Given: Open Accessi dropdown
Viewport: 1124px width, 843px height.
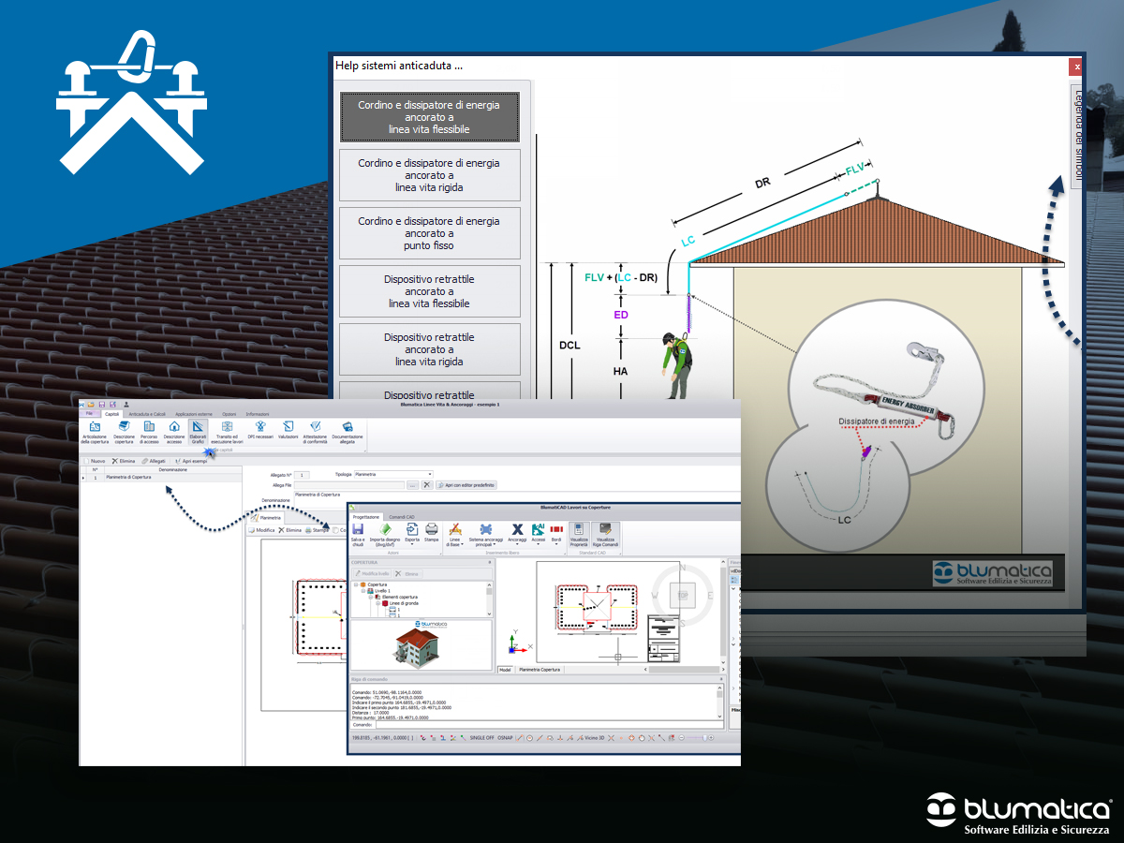Looking at the screenshot, I should point(538,535).
